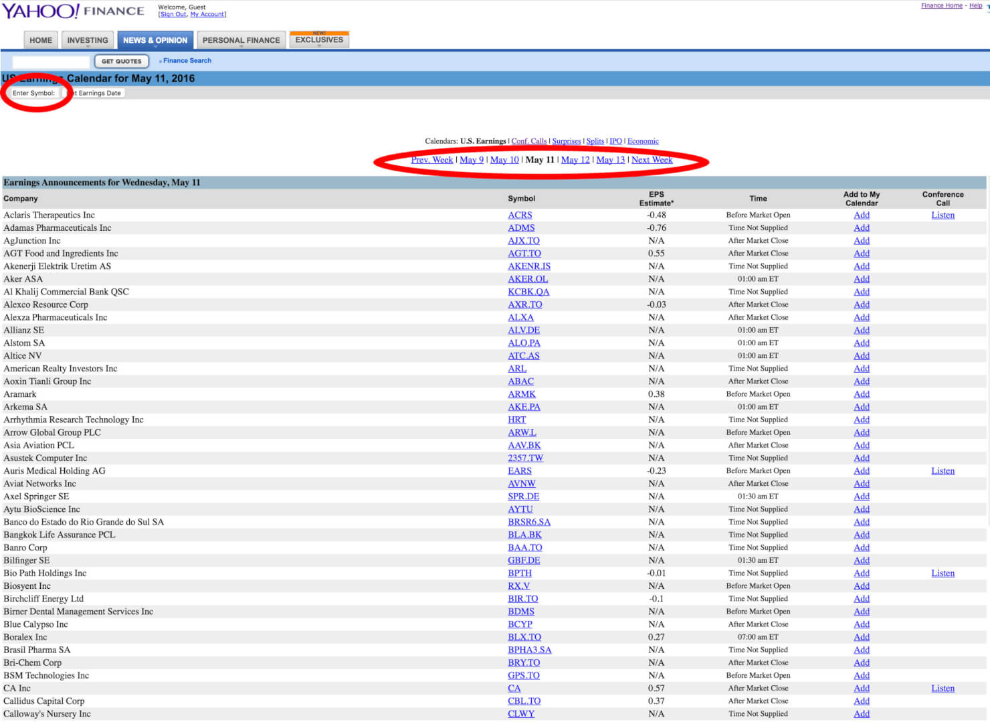Image resolution: width=990 pixels, height=722 pixels.
Task: Click the Yahoo! Finance logo
Action: (x=73, y=11)
